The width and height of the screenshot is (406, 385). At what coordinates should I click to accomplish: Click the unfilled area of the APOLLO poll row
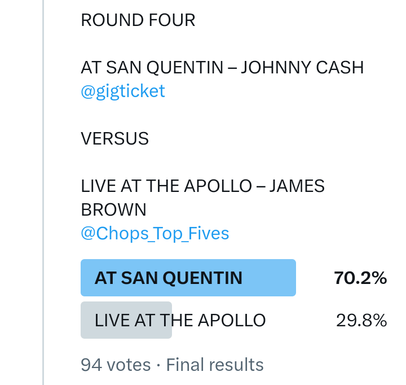click(x=304, y=321)
